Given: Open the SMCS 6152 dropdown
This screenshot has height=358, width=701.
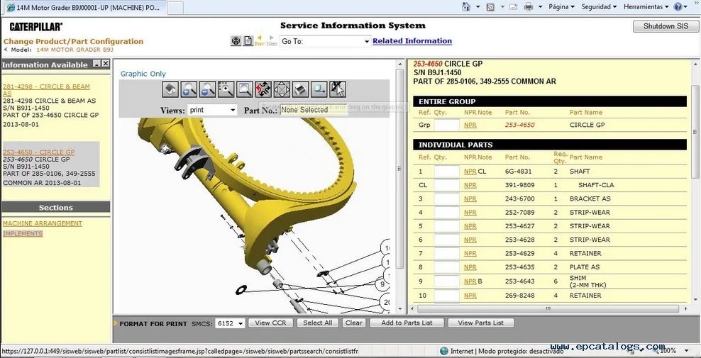Looking at the screenshot, I should coord(230,323).
